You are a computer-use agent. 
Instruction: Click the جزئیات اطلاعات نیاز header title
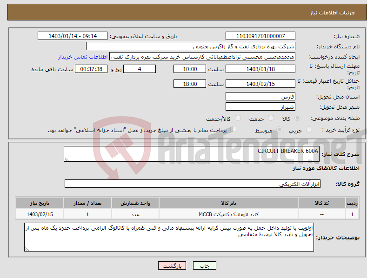pyautogui.click(x=333, y=13)
